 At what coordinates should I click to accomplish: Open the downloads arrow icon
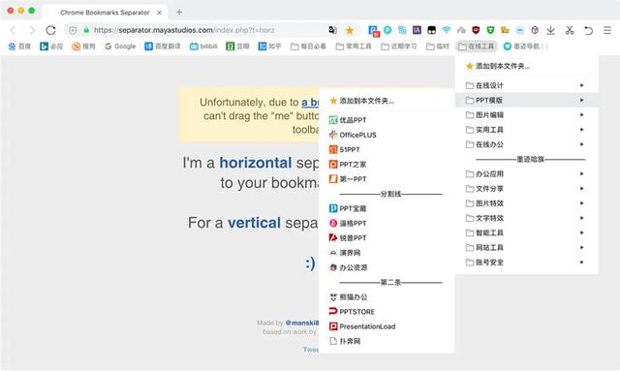click(551, 30)
